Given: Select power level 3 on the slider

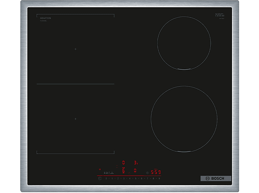Looking at the screenshot, I should 124,179.
